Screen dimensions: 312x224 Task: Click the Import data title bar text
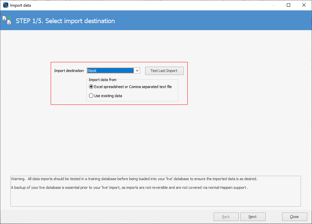click(20, 5)
